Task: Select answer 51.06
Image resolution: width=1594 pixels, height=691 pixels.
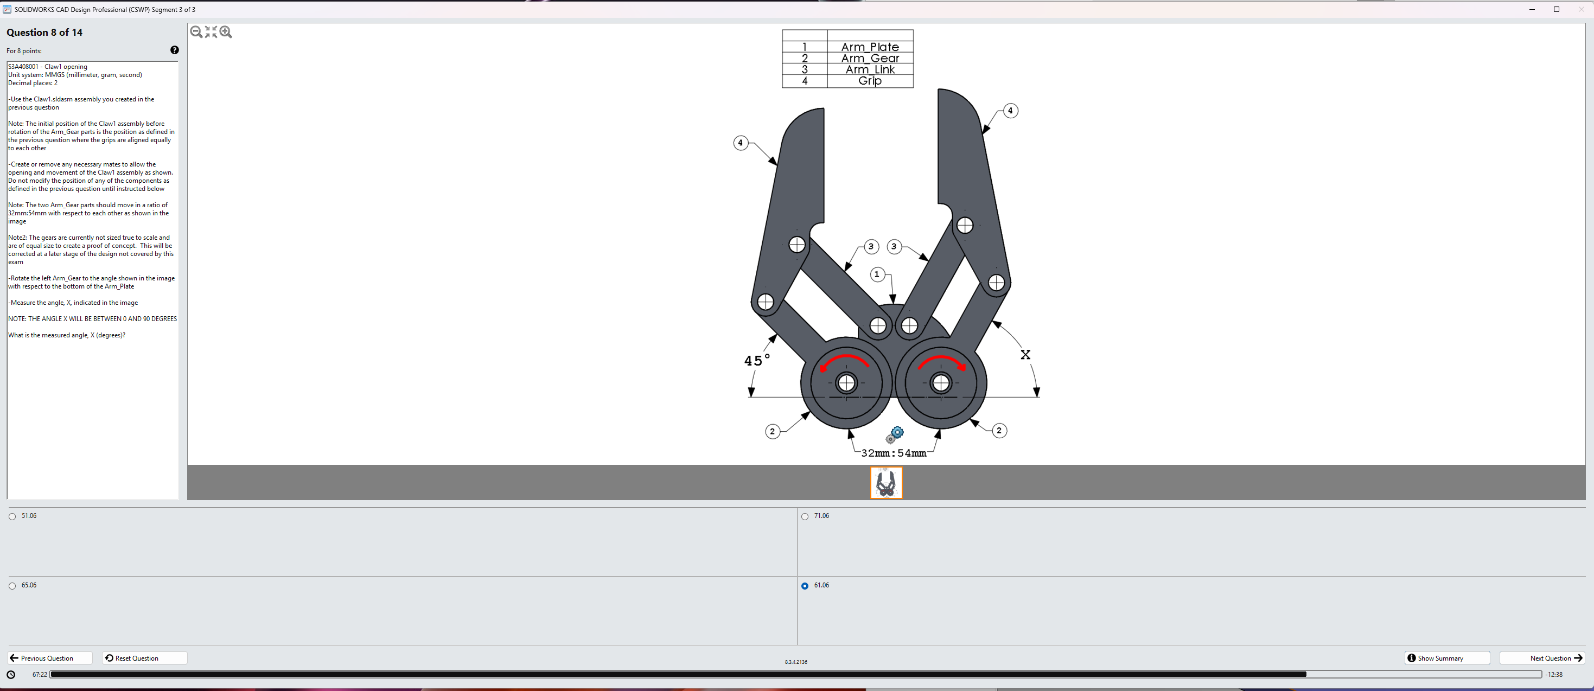Action: point(12,516)
